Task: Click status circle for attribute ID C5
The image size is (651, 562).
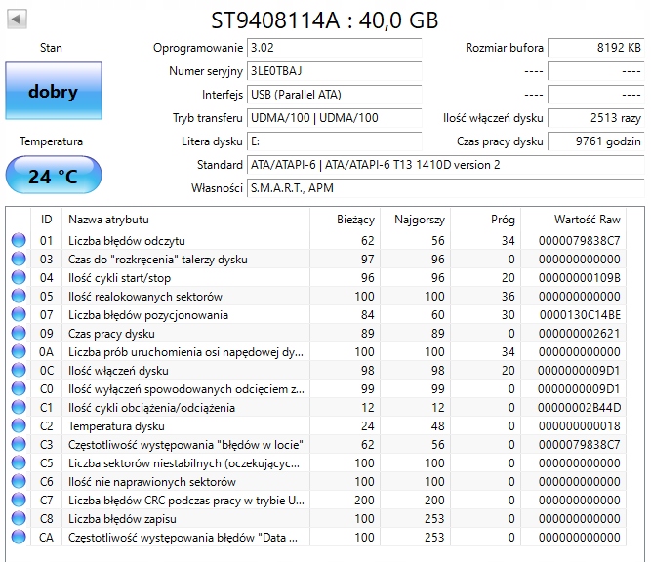Action: pyautogui.click(x=19, y=462)
